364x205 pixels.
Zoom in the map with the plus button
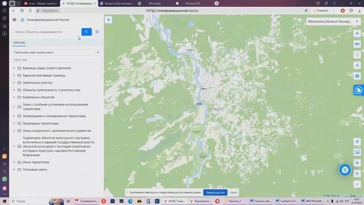(357, 173)
